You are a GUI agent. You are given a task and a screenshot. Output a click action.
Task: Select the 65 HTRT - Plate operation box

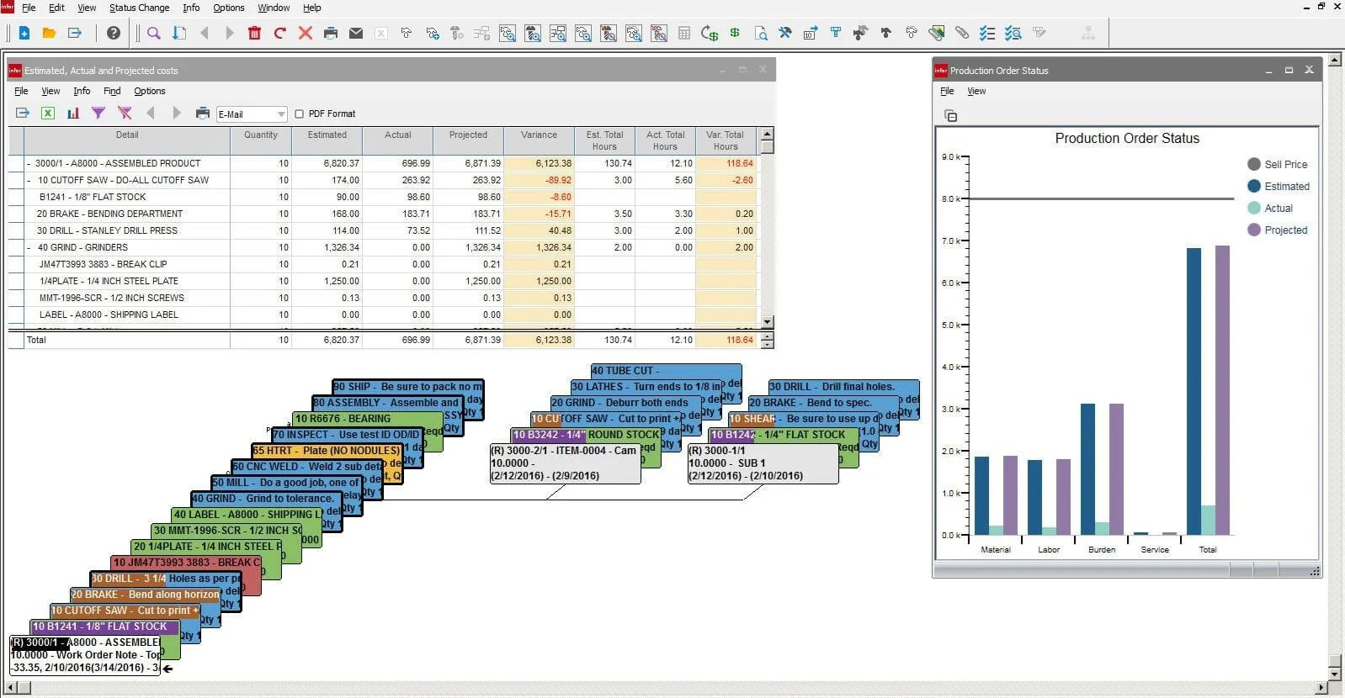coord(327,451)
